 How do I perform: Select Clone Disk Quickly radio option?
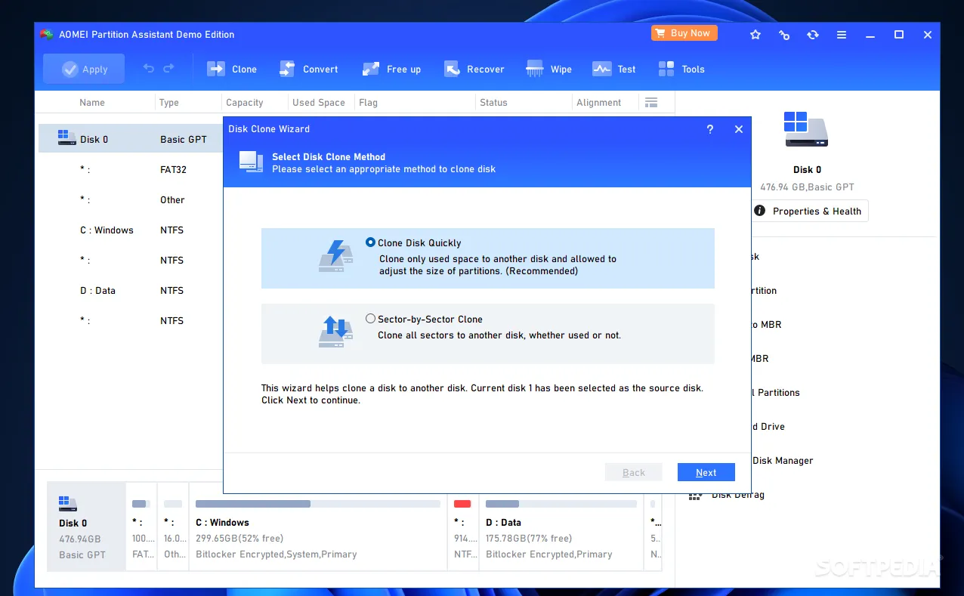[x=370, y=242]
